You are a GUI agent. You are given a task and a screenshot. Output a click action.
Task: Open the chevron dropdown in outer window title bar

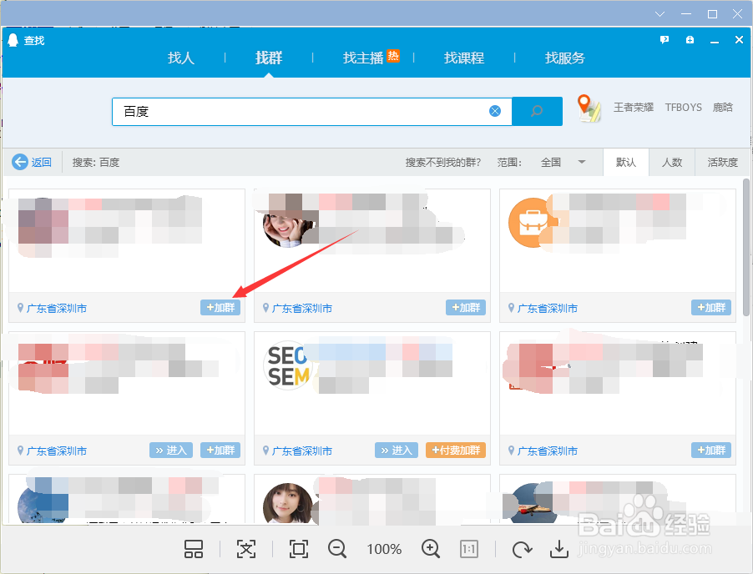point(660,14)
